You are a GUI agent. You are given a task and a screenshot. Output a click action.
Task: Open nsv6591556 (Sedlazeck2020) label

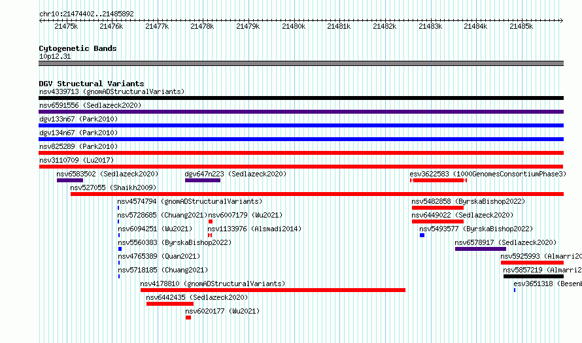click(90, 105)
